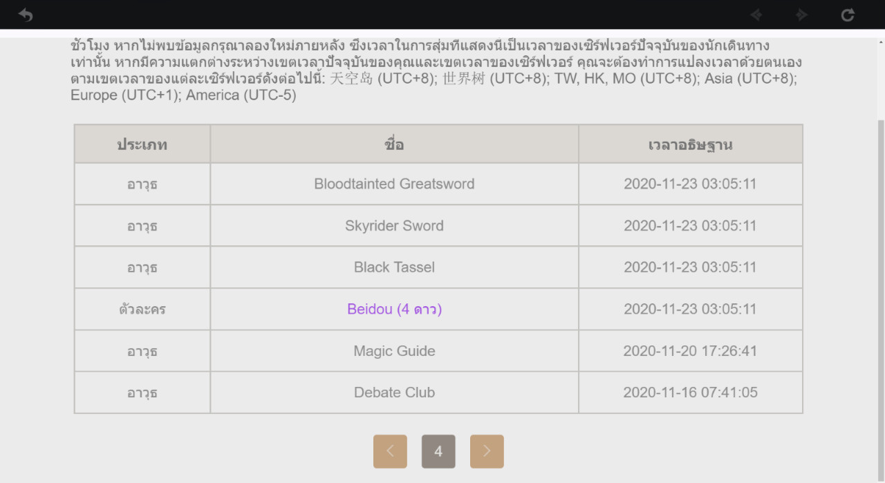Image resolution: width=885 pixels, height=483 pixels.
Task: Click the refresh icon in top bar
Action: (848, 15)
